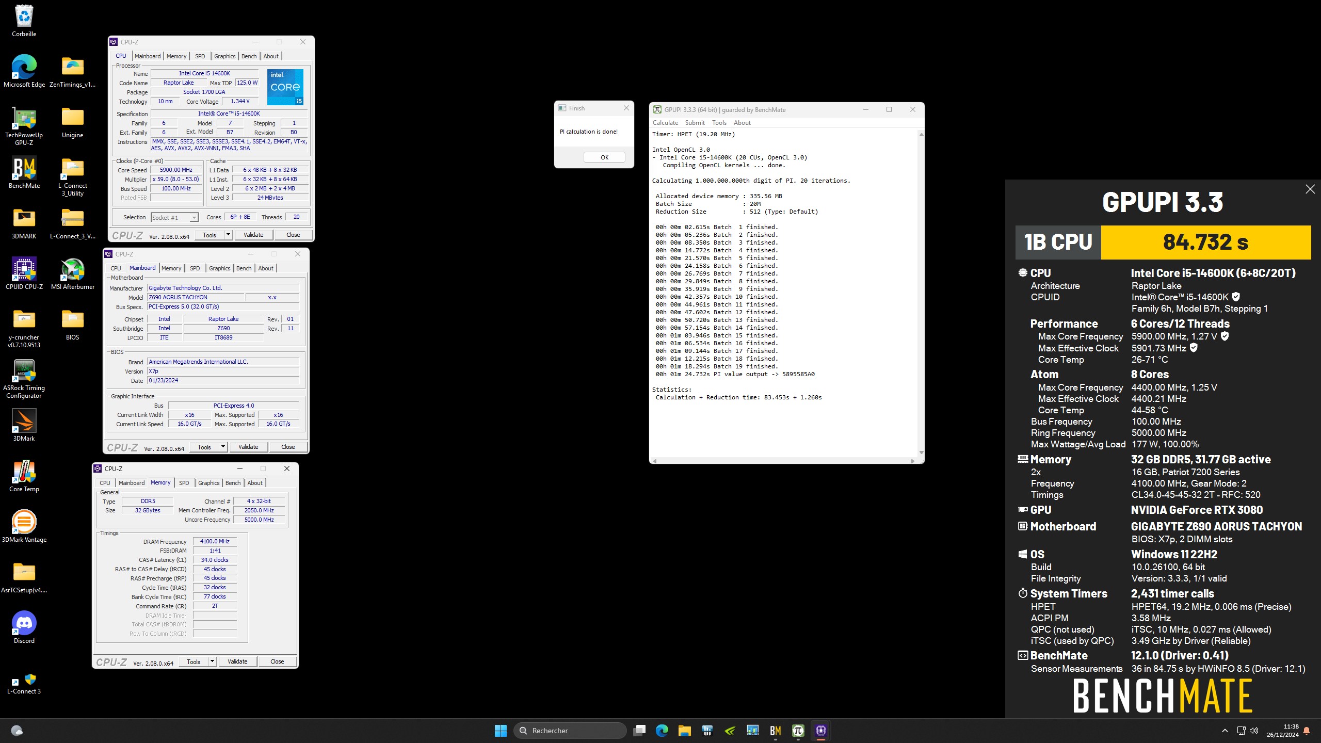The height and width of the screenshot is (743, 1321).
Task: Open the ZenTimings folder on desktop
Action: point(72,72)
